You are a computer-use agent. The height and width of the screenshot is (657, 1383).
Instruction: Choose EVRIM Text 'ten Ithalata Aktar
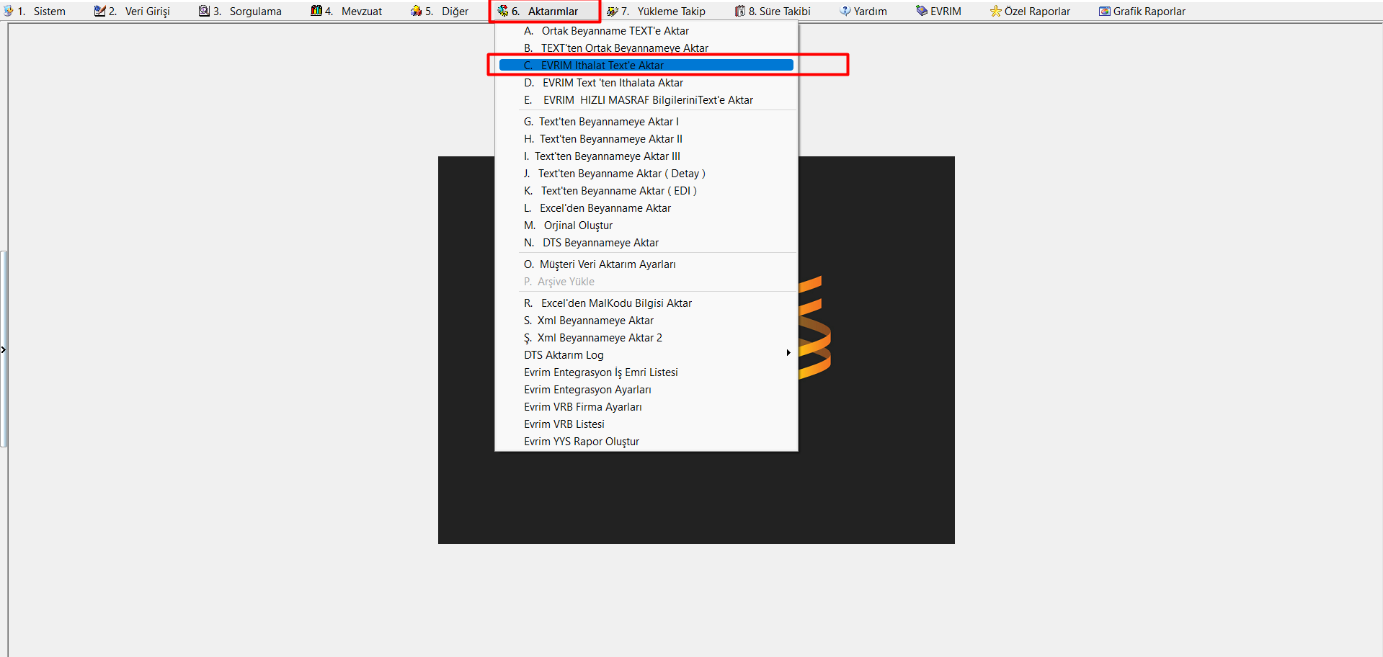pos(646,83)
